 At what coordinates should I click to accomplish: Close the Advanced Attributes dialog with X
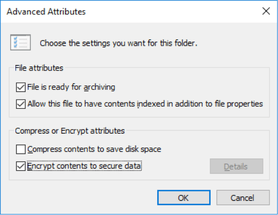pyautogui.click(x=266, y=11)
